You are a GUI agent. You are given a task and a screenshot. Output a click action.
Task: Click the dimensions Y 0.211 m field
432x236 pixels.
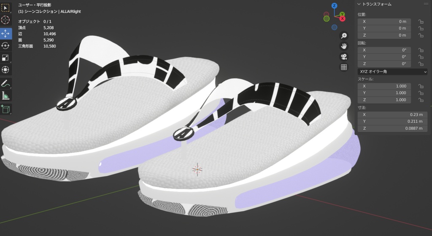[392, 122]
